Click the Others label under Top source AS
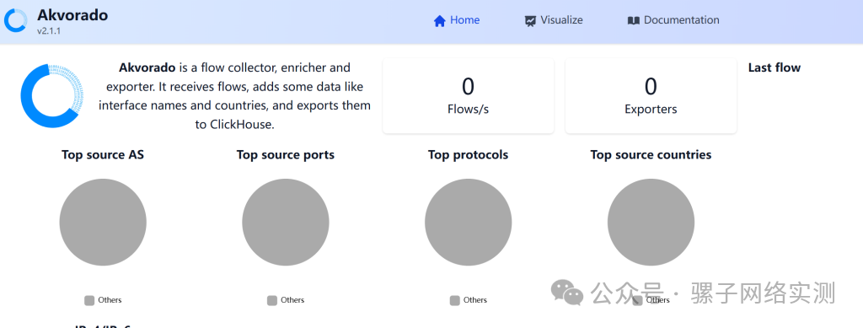863x328 pixels. [110, 300]
